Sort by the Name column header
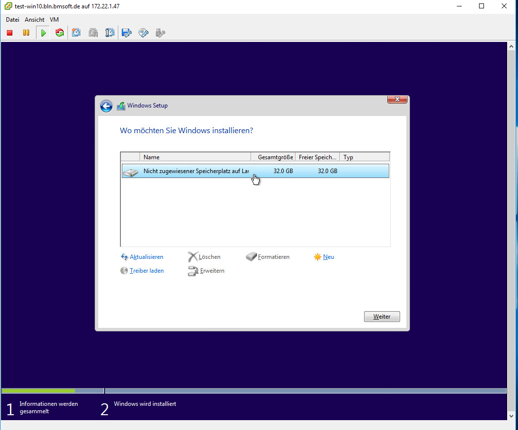This screenshot has height=430, width=518. [195, 157]
